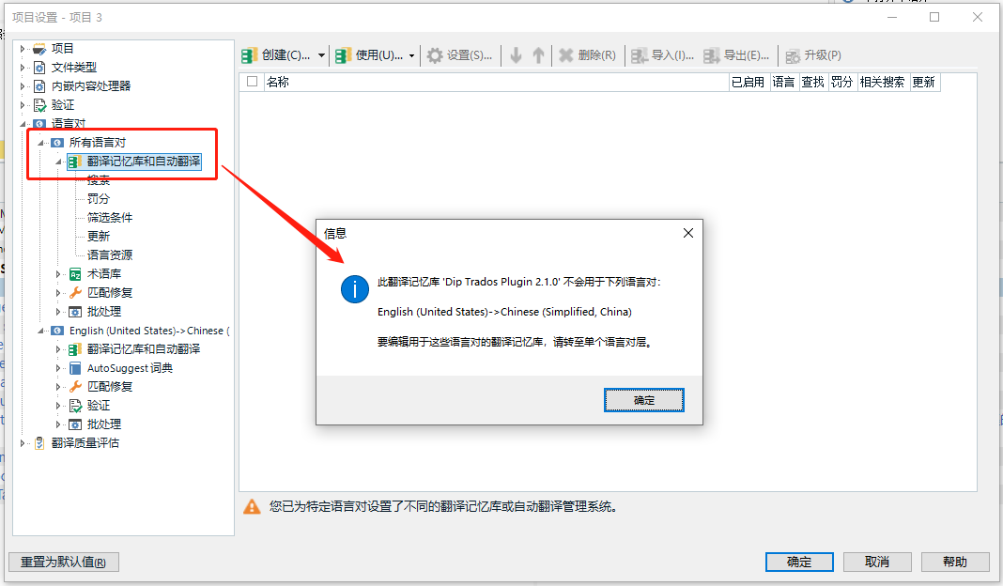Click the 已启用 column header
1003x586 pixels.
point(748,83)
